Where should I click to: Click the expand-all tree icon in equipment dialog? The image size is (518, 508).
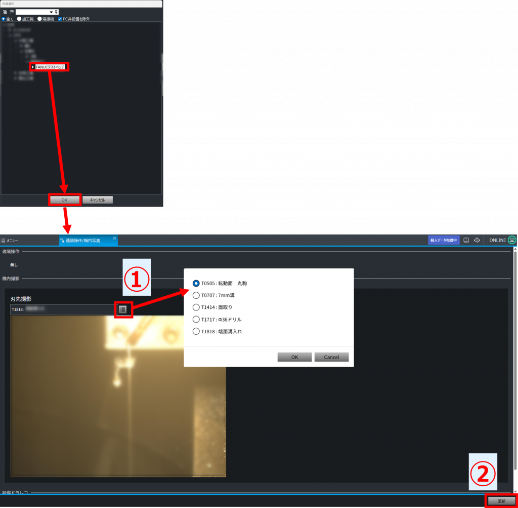(x=5, y=12)
